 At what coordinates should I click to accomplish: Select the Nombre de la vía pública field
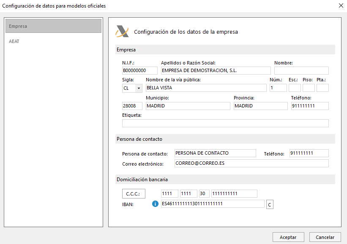pos(206,88)
